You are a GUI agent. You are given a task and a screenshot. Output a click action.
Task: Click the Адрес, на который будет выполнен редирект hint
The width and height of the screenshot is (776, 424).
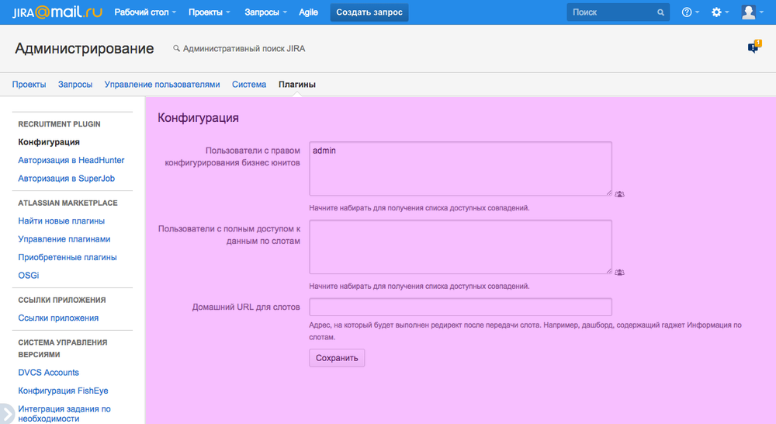click(525, 331)
